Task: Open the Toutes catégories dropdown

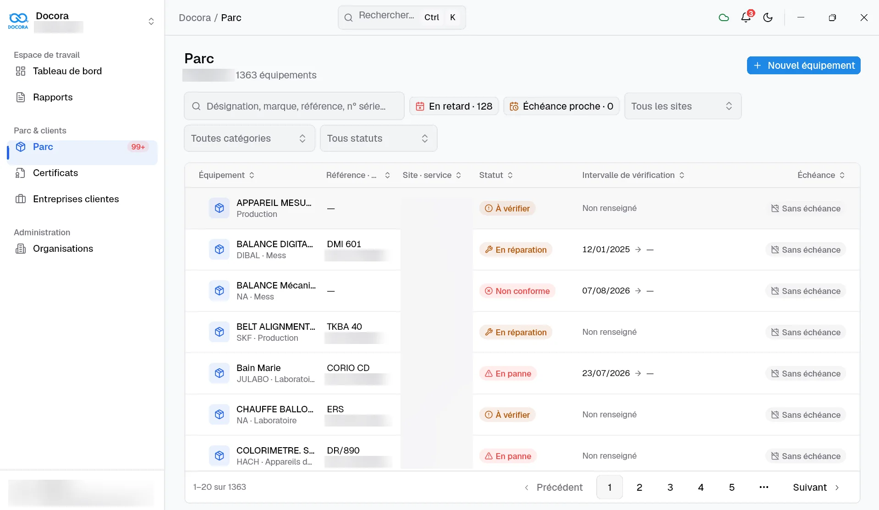Action: pyautogui.click(x=249, y=138)
